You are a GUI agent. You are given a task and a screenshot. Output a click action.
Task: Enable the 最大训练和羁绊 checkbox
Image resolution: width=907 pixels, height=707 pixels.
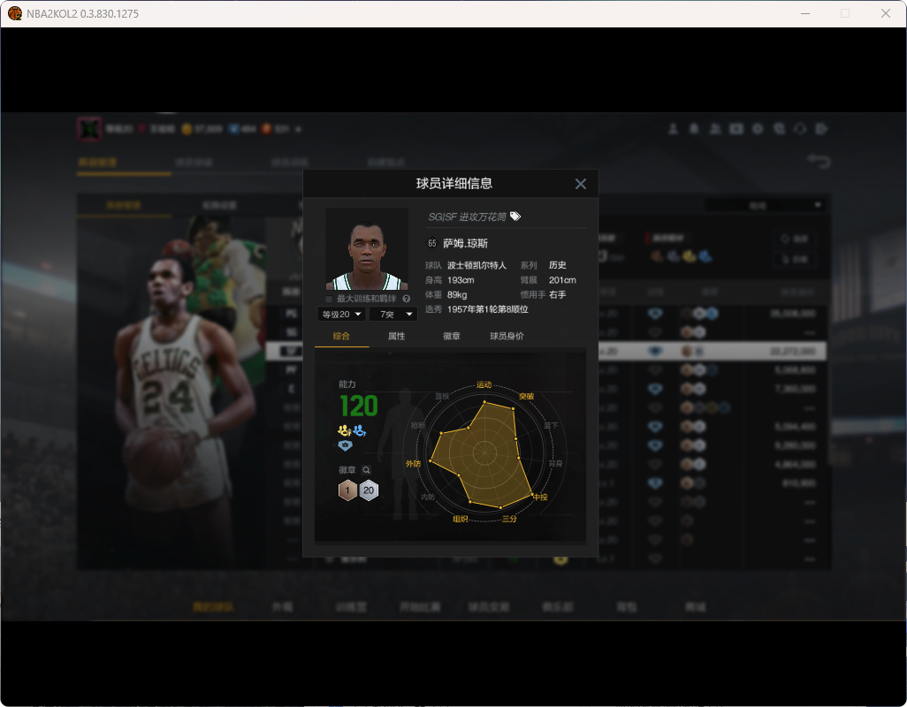(329, 299)
